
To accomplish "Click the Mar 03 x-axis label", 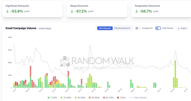I will tap(28, 90).
